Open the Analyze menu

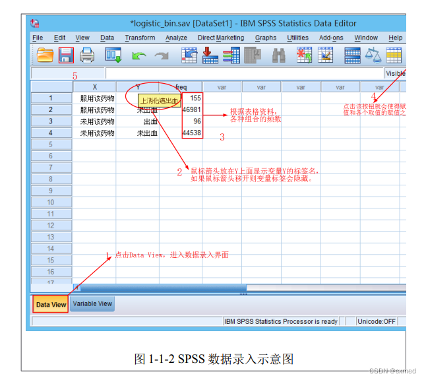[x=176, y=38]
